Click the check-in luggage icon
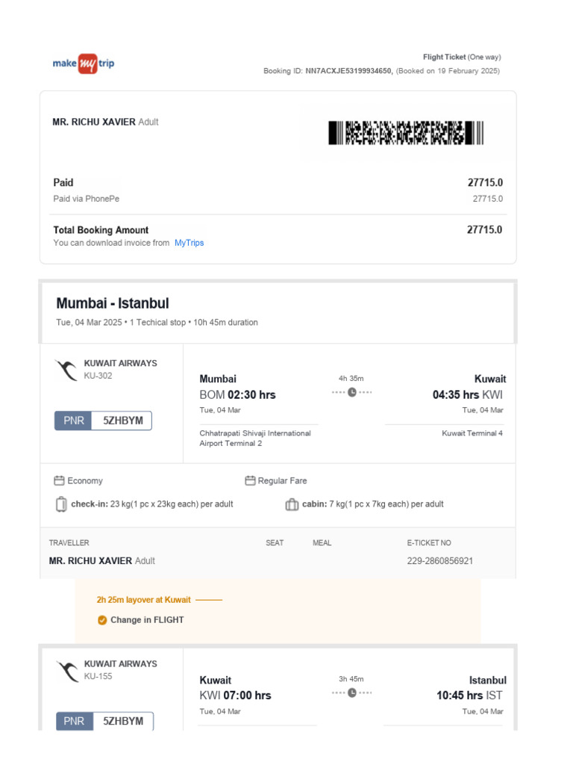The height and width of the screenshot is (765, 573). pyautogui.click(x=60, y=504)
